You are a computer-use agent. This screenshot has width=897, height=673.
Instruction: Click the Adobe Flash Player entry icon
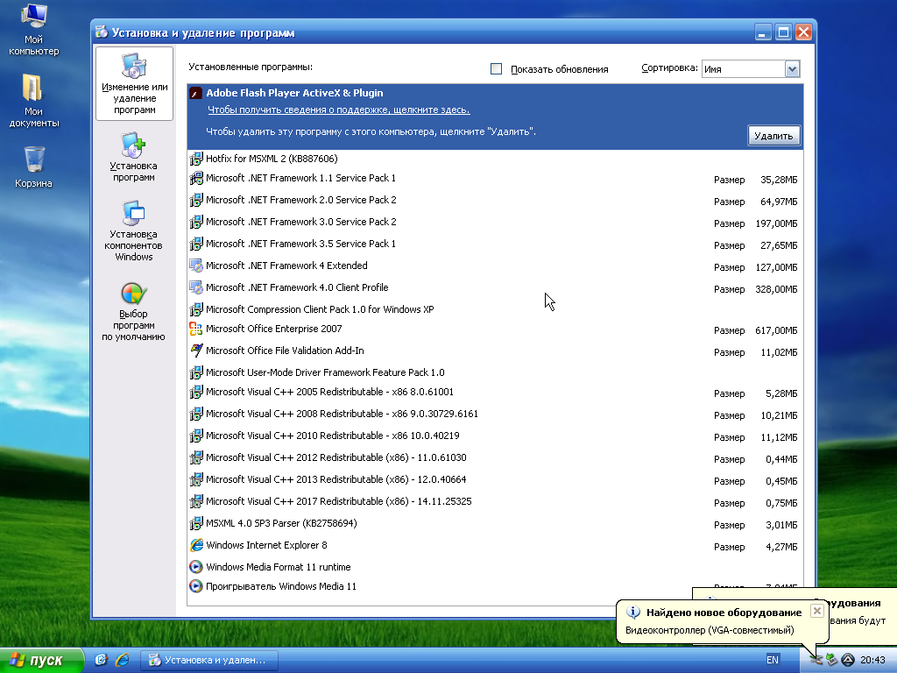(195, 93)
